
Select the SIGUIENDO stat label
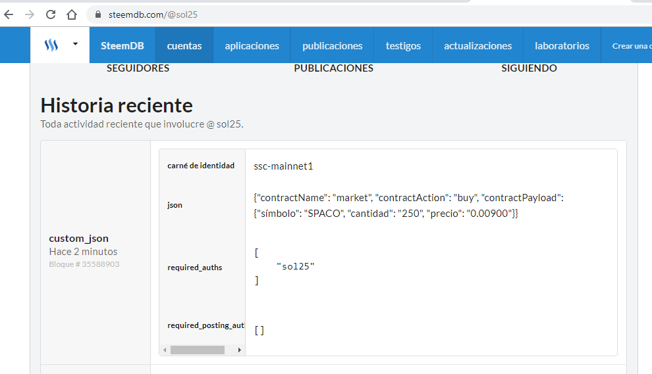529,68
